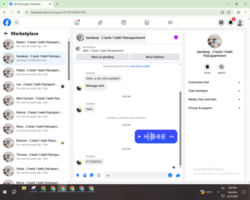Open Lee's conversation in the list

[x=33, y=86]
